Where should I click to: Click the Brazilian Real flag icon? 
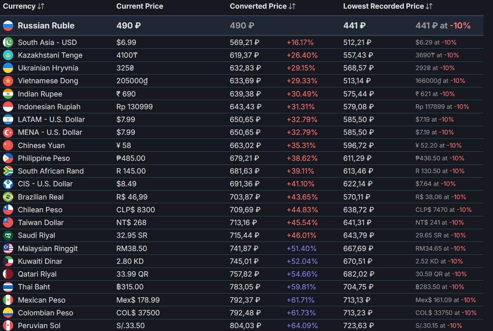coord(8,197)
